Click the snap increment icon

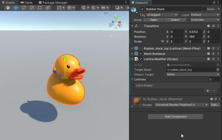click(103, 8)
